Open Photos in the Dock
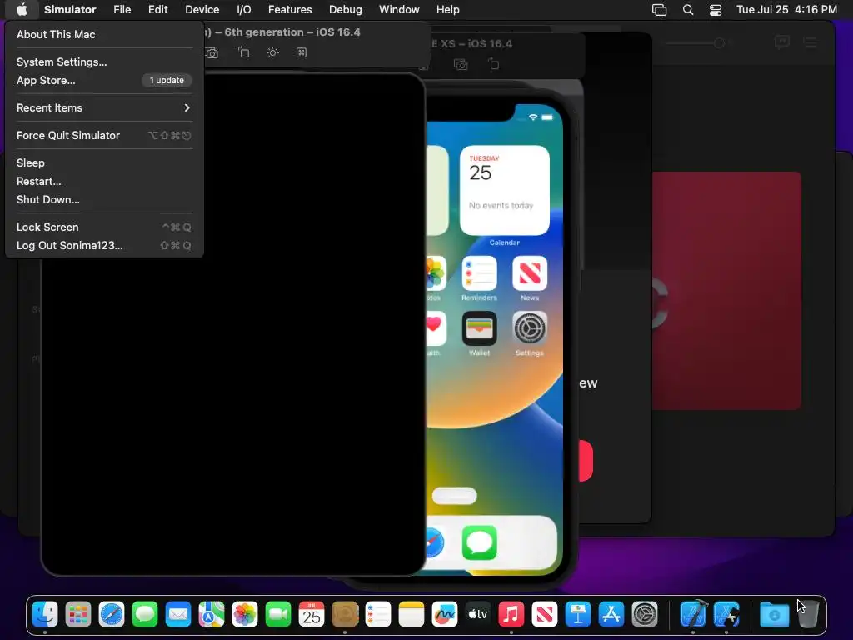853x640 pixels. coord(245,615)
